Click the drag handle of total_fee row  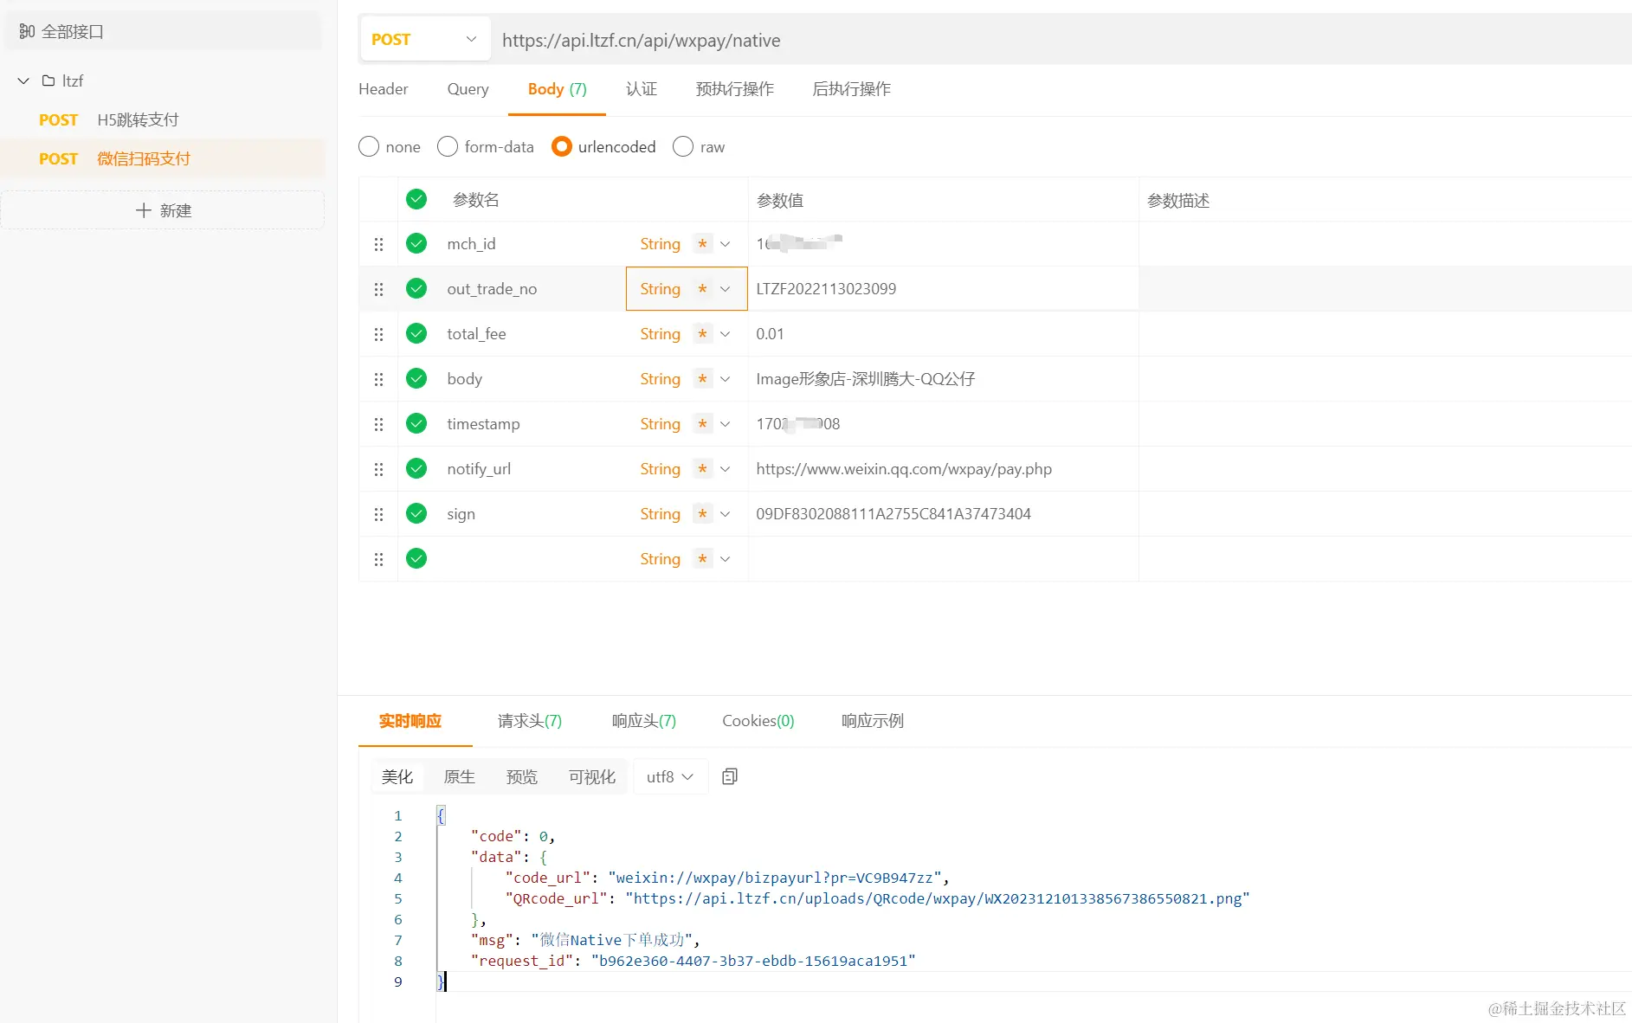coord(378,334)
